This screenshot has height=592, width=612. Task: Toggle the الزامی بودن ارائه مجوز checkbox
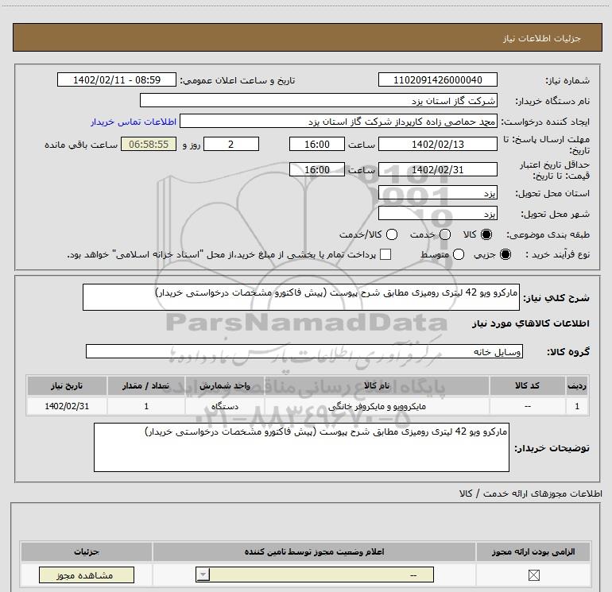tap(533, 575)
